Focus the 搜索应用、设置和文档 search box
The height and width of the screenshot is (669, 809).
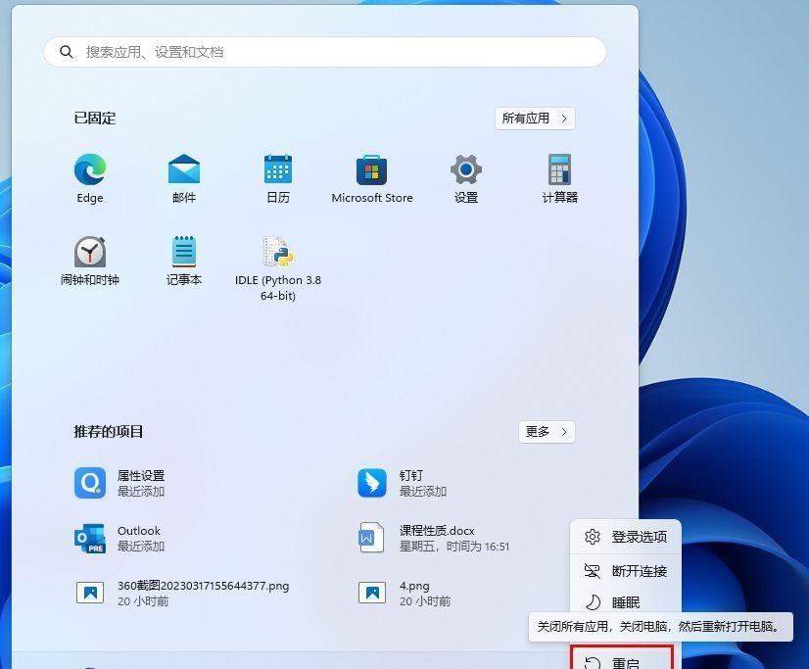(325, 52)
